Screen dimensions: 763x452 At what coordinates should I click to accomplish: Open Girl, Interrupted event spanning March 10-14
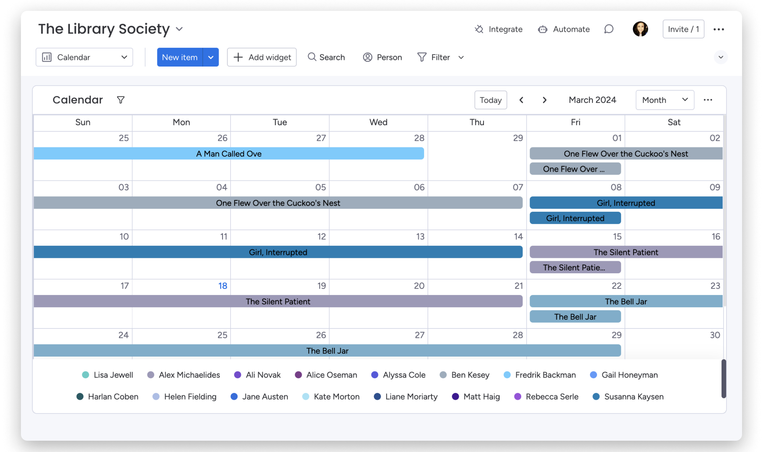tap(278, 252)
